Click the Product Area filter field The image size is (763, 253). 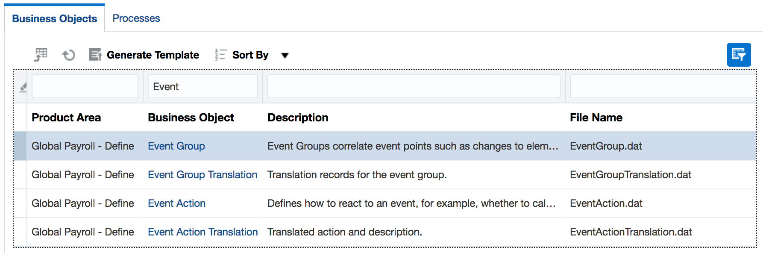pos(85,87)
